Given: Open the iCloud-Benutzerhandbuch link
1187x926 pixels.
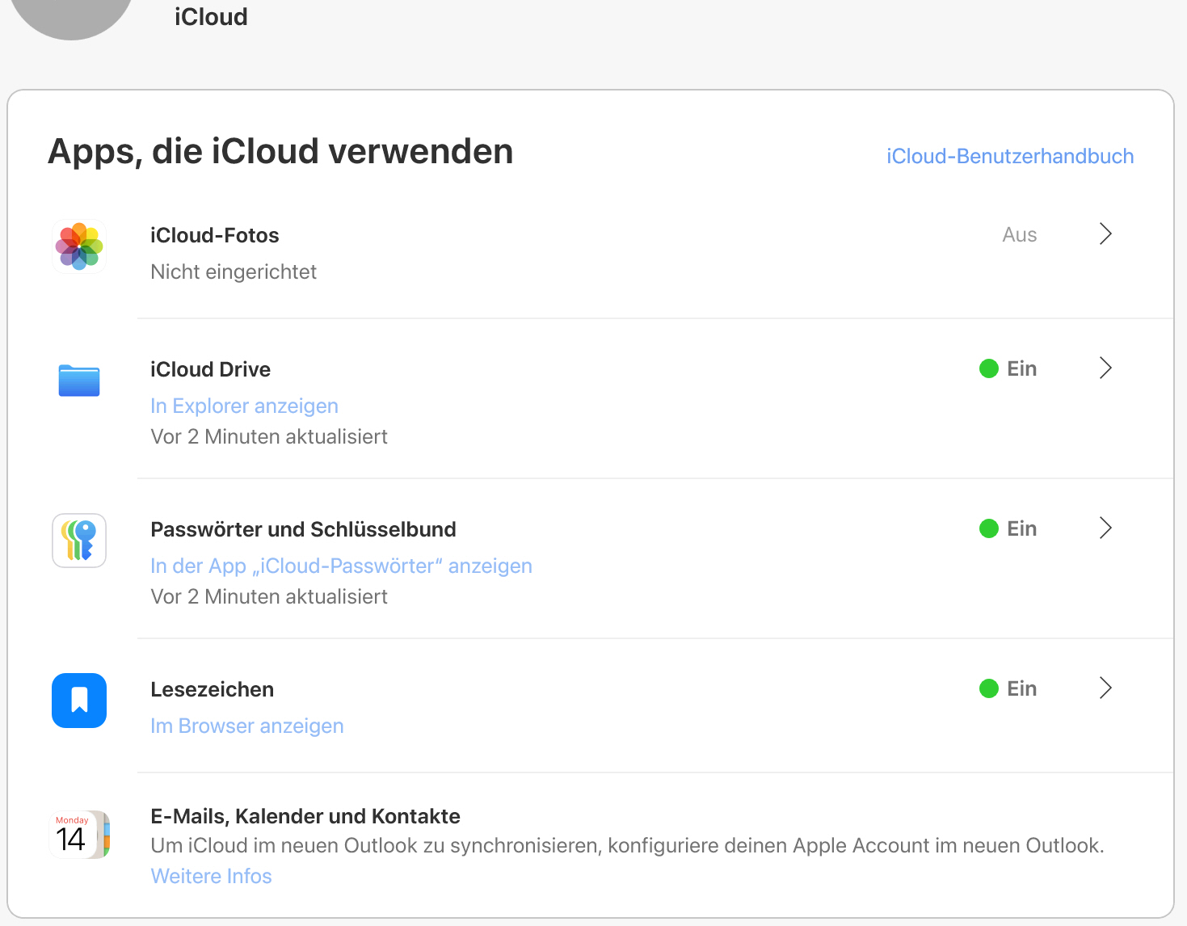Looking at the screenshot, I should (1009, 157).
